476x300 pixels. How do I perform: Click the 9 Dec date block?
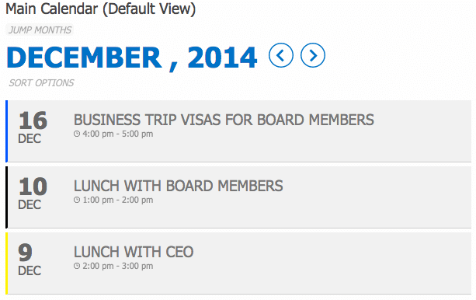coord(30,260)
